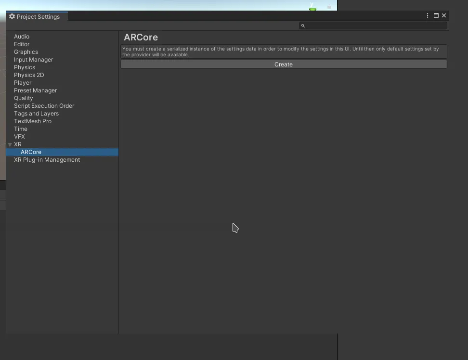The width and height of the screenshot is (468, 360).
Task: Click the settings search field
Action: point(373,26)
